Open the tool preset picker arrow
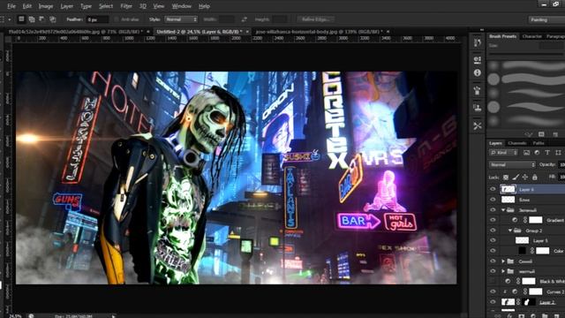Screen dimensions: 565x318 pyautogui.click(x=10, y=19)
